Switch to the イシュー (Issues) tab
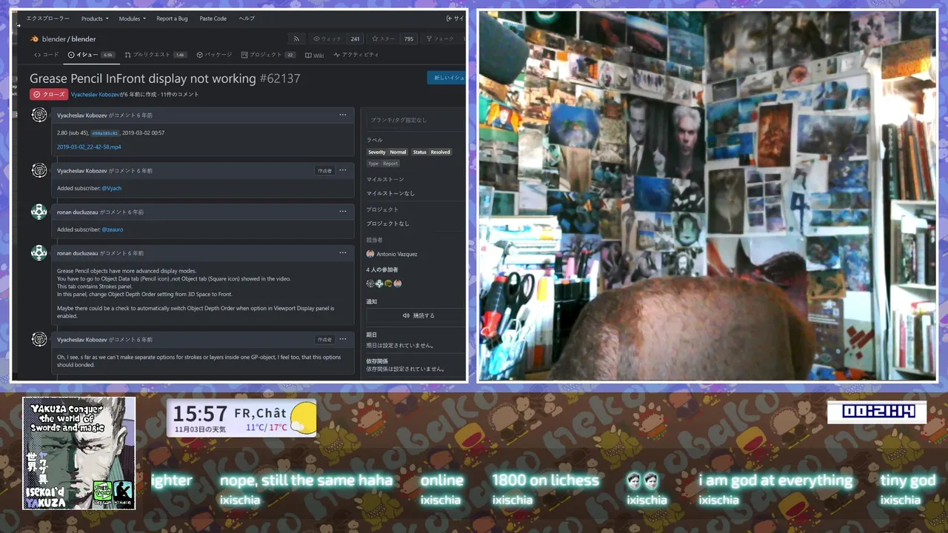The height and width of the screenshot is (533, 948). click(90, 55)
